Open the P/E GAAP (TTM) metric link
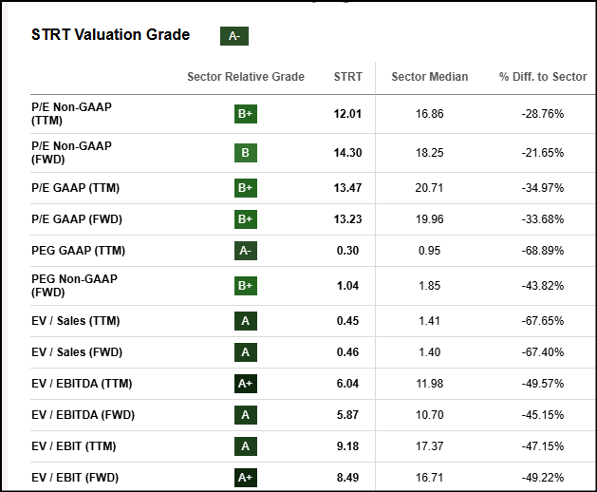The height and width of the screenshot is (492, 597). click(76, 188)
